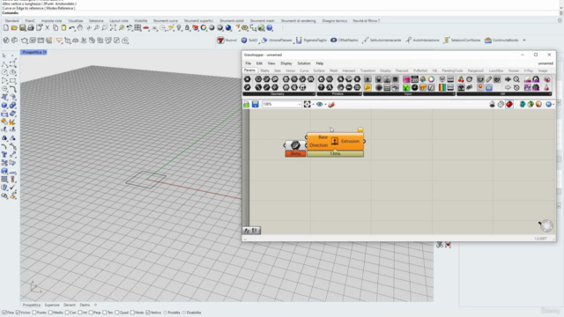Click the Zoom Extents icon in Rhino
Image resolution: width=564 pixels, height=317 pixels.
(x=113, y=27)
